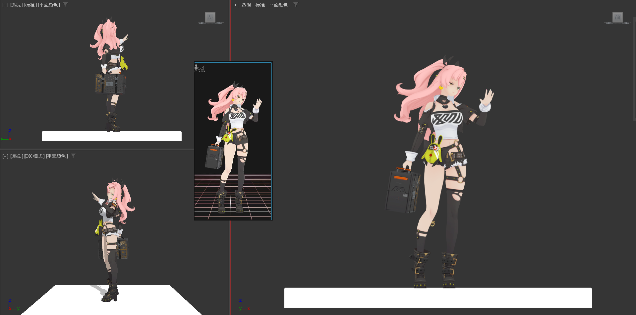Image resolution: width=636 pixels, height=315 pixels.
Task: Click the ViewCube 前 face in right viewport
Action: (x=617, y=17)
